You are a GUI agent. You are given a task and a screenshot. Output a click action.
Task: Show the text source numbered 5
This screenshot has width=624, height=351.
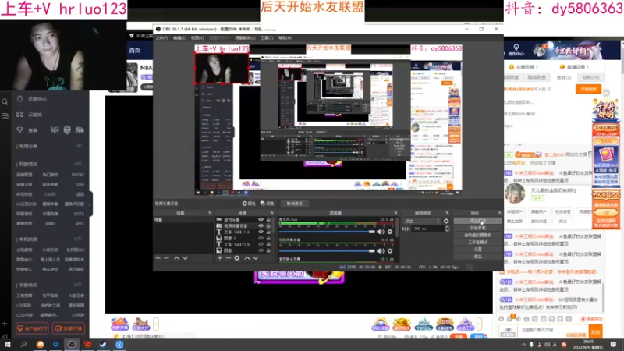point(261,244)
